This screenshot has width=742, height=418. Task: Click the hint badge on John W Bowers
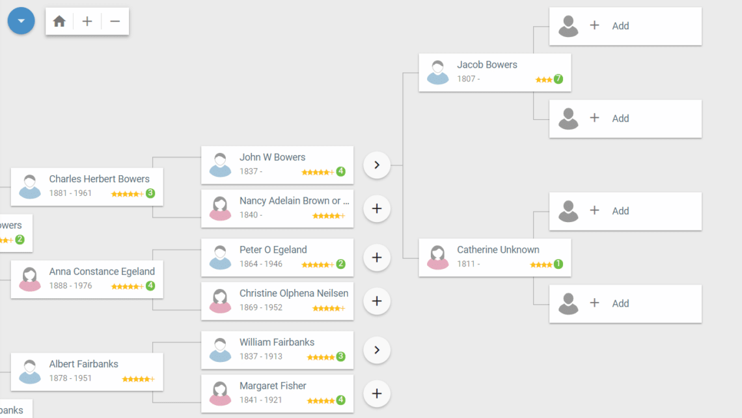342,172
